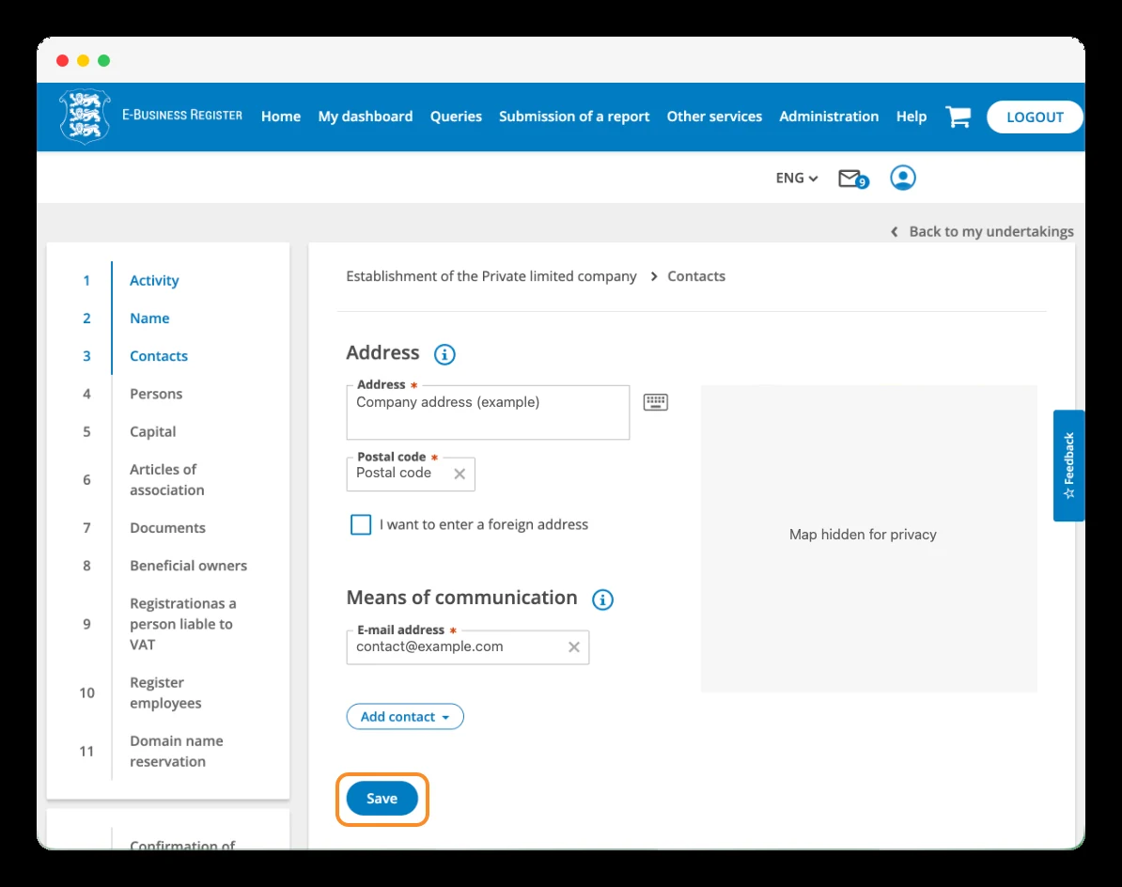Viewport: 1122px width, 887px height.
Task: Click the 'Map hidden for privacy' map area
Action: [x=868, y=538]
